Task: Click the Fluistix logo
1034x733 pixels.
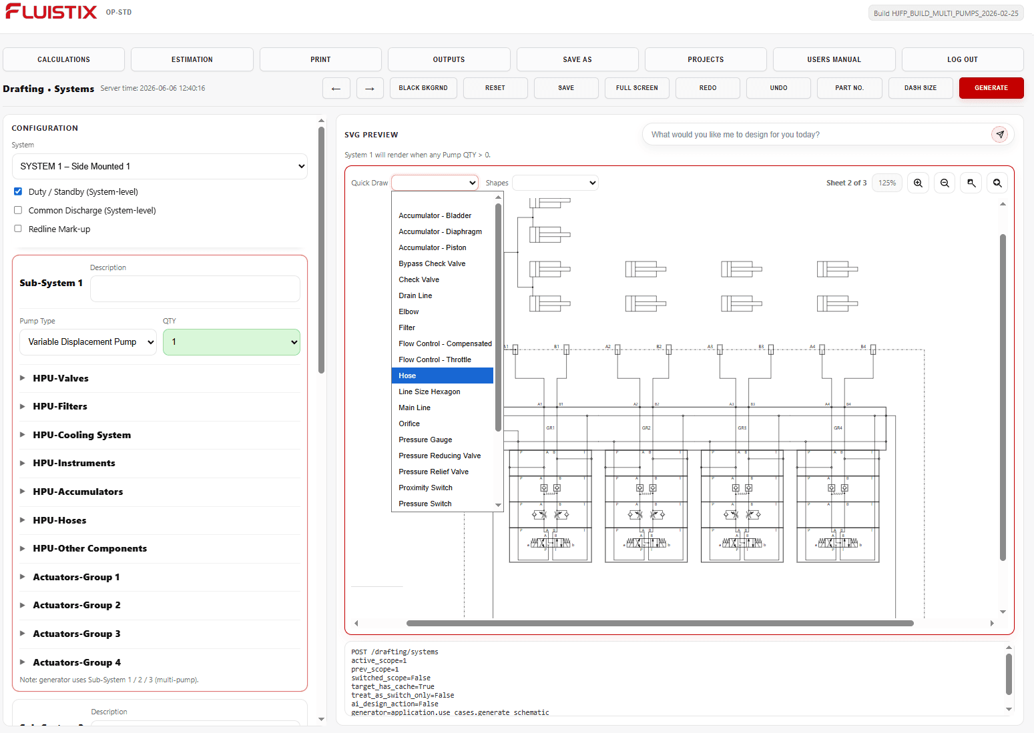Action: 51,11
